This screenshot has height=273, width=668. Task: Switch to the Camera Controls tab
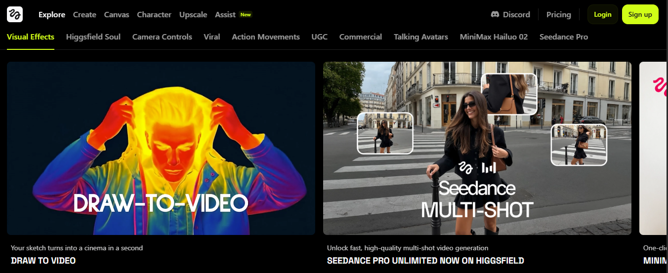tap(162, 37)
